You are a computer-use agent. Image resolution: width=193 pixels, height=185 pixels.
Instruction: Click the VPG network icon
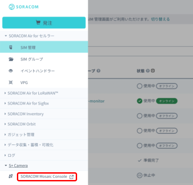click(10, 82)
